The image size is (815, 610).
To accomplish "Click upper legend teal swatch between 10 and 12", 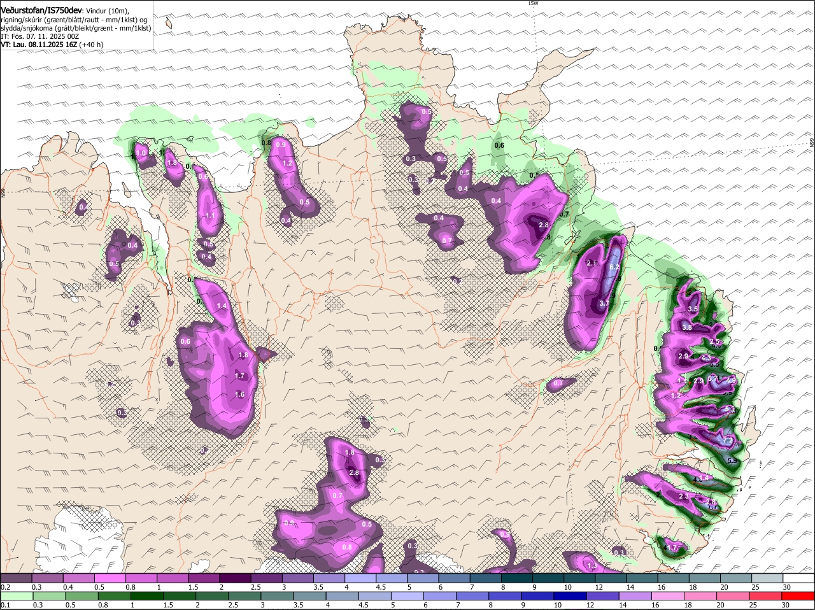I will pyautogui.click(x=580, y=578).
